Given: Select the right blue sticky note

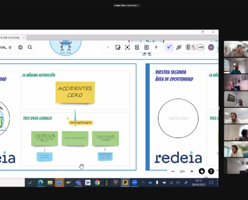Looking at the screenshot, I should coord(105,156).
